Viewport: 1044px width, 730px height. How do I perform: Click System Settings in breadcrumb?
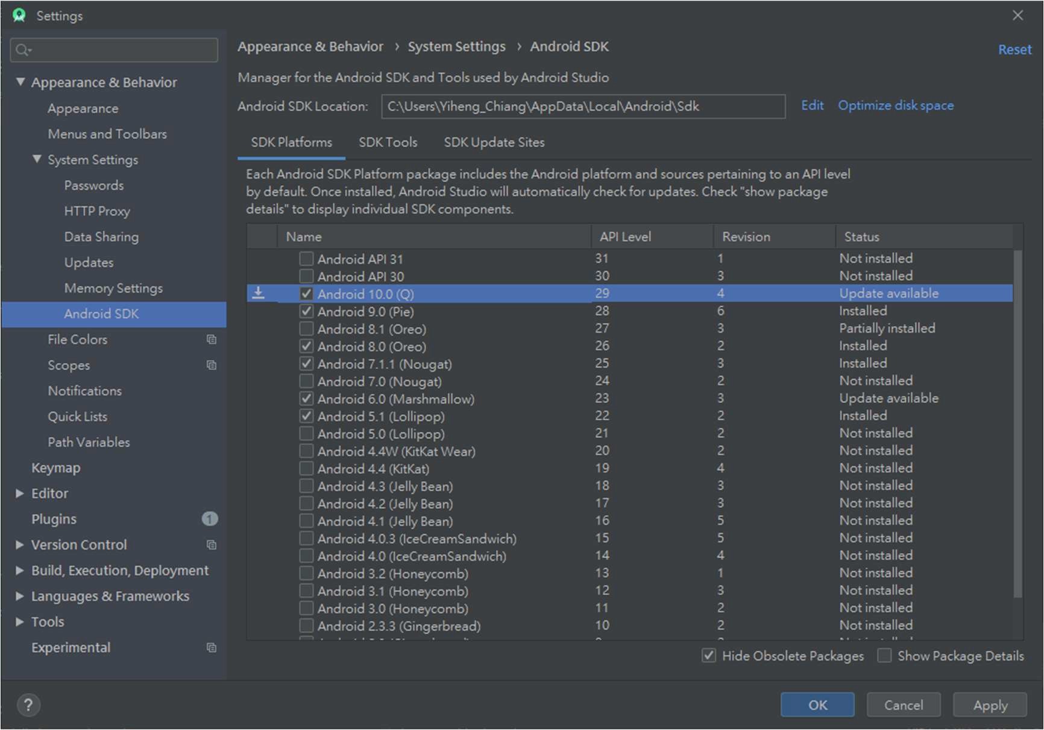coord(456,46)
